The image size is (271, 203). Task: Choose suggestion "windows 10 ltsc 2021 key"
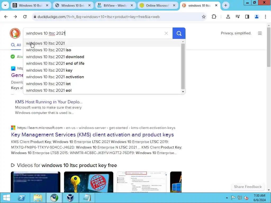(102, 70)
